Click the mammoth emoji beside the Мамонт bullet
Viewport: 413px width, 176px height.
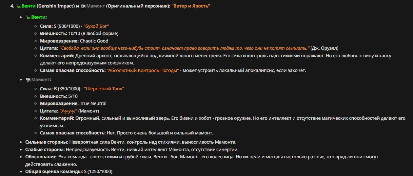coord(28,79)
